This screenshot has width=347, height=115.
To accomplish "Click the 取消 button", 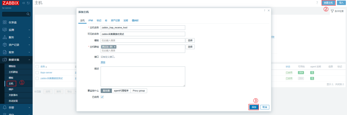I will point(265,107).
